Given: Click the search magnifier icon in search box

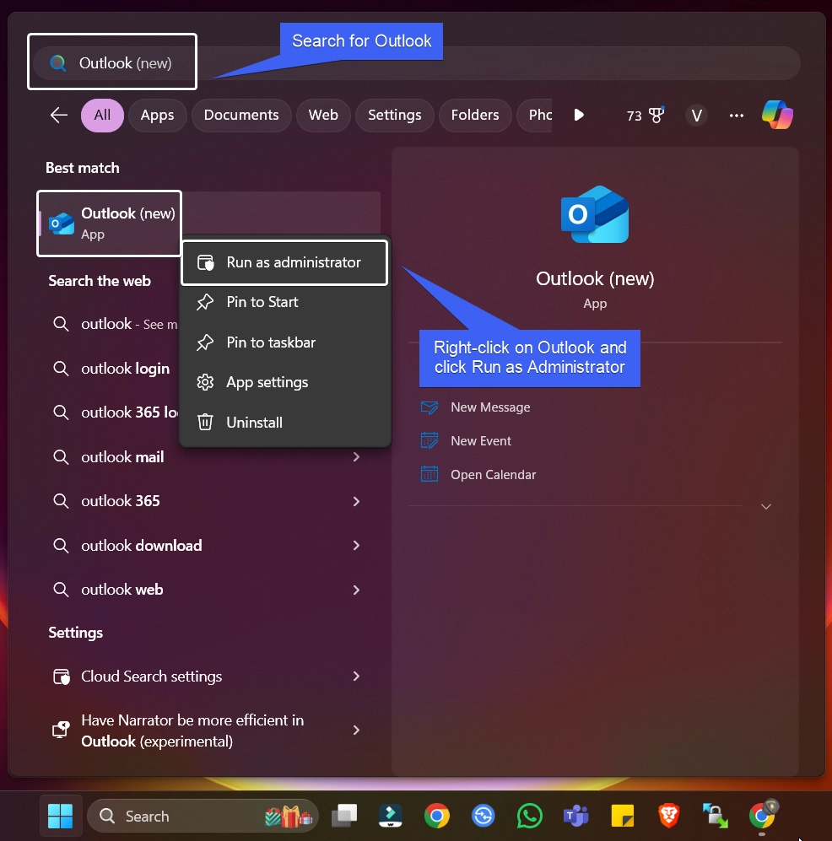Looking at the screenshot, I should point(58,63).
